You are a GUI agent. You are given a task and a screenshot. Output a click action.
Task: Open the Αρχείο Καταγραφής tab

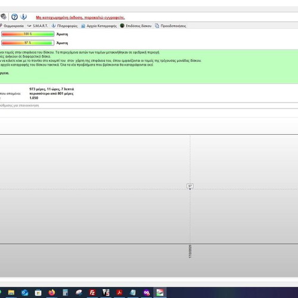99,26
